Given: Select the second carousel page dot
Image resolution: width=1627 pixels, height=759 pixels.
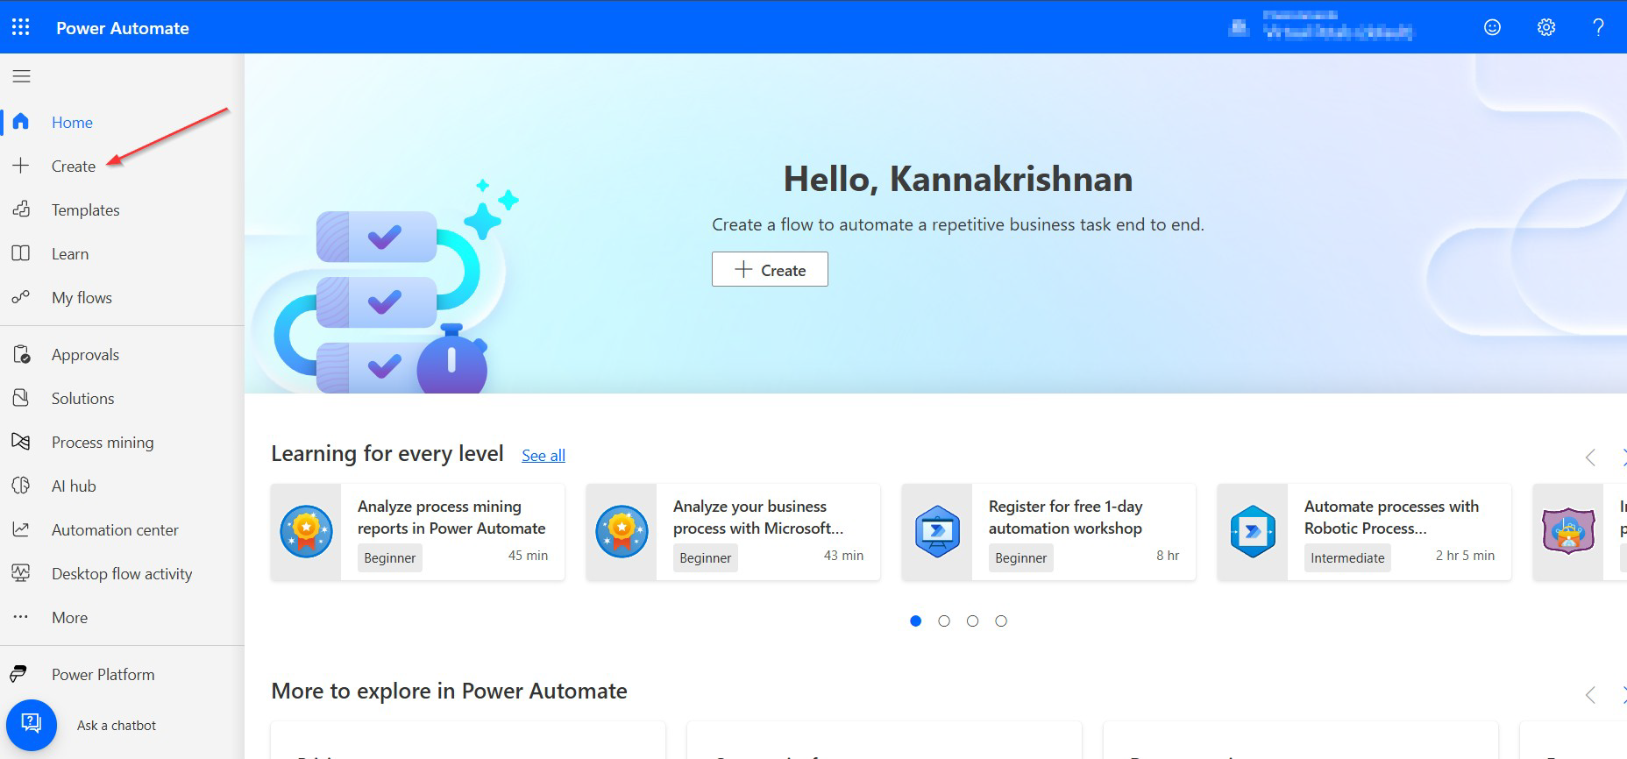Looking at the screenshot, I should point(944,621).
